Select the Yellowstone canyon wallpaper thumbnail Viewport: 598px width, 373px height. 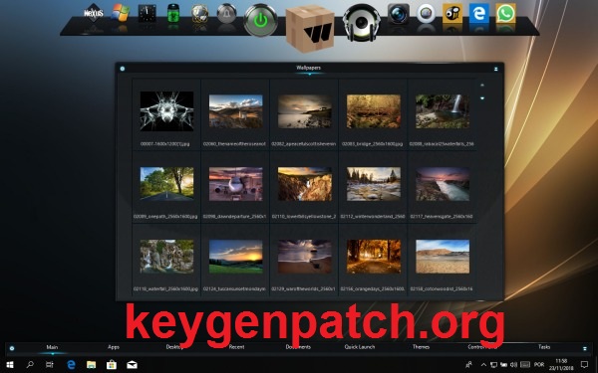304,184
